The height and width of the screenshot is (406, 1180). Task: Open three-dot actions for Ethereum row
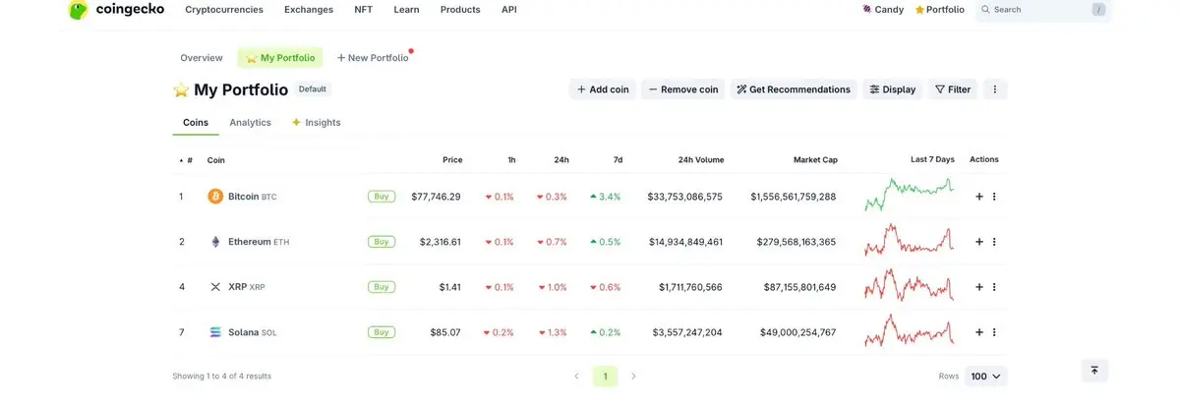[x=994, y=242]
